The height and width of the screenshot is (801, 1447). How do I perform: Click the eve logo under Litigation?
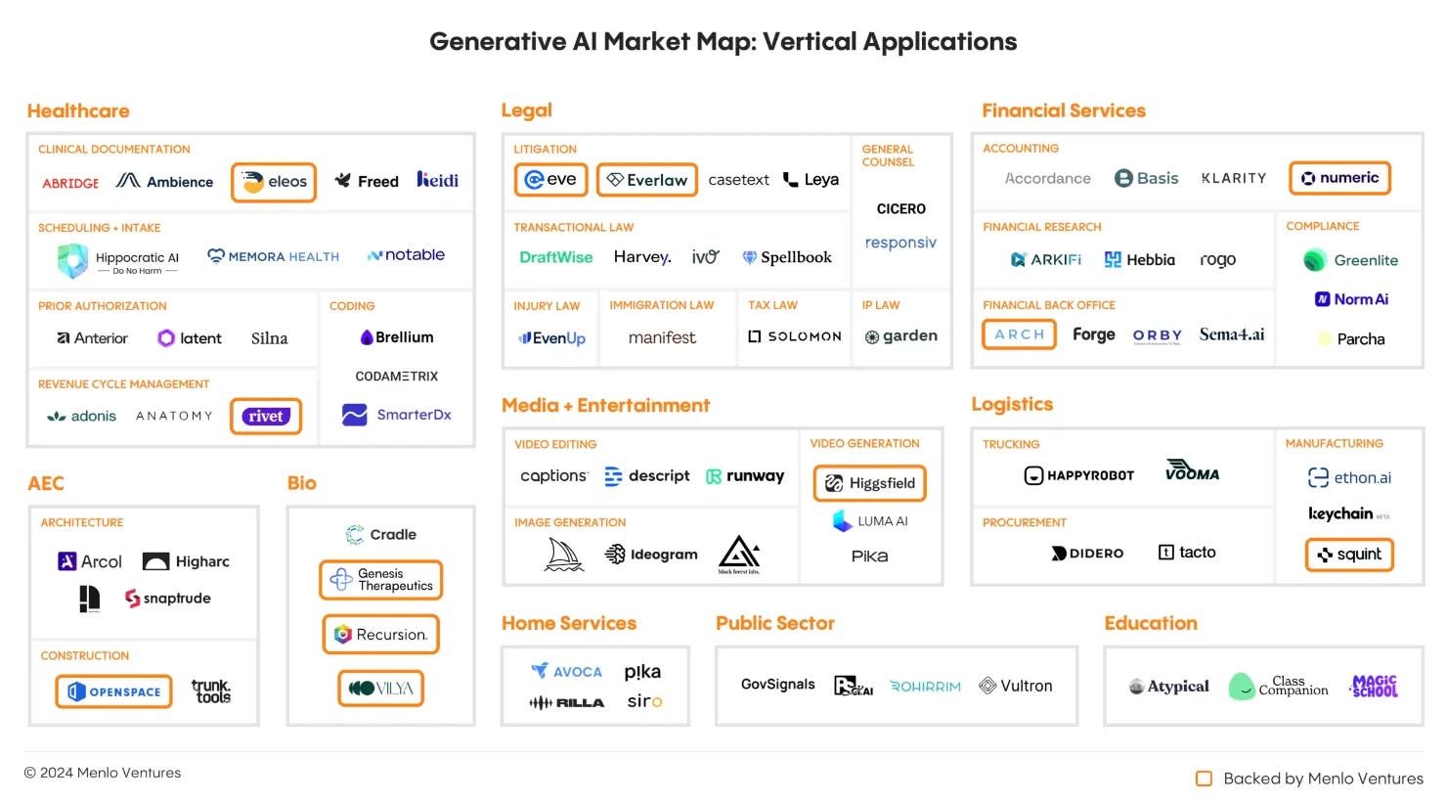[x=550, y=179]
